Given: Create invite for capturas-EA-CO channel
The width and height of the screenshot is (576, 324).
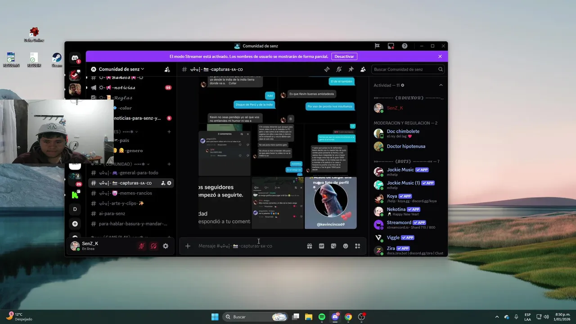Looking at the screenshot, I should pyautogui.click(x=163, y=183).
